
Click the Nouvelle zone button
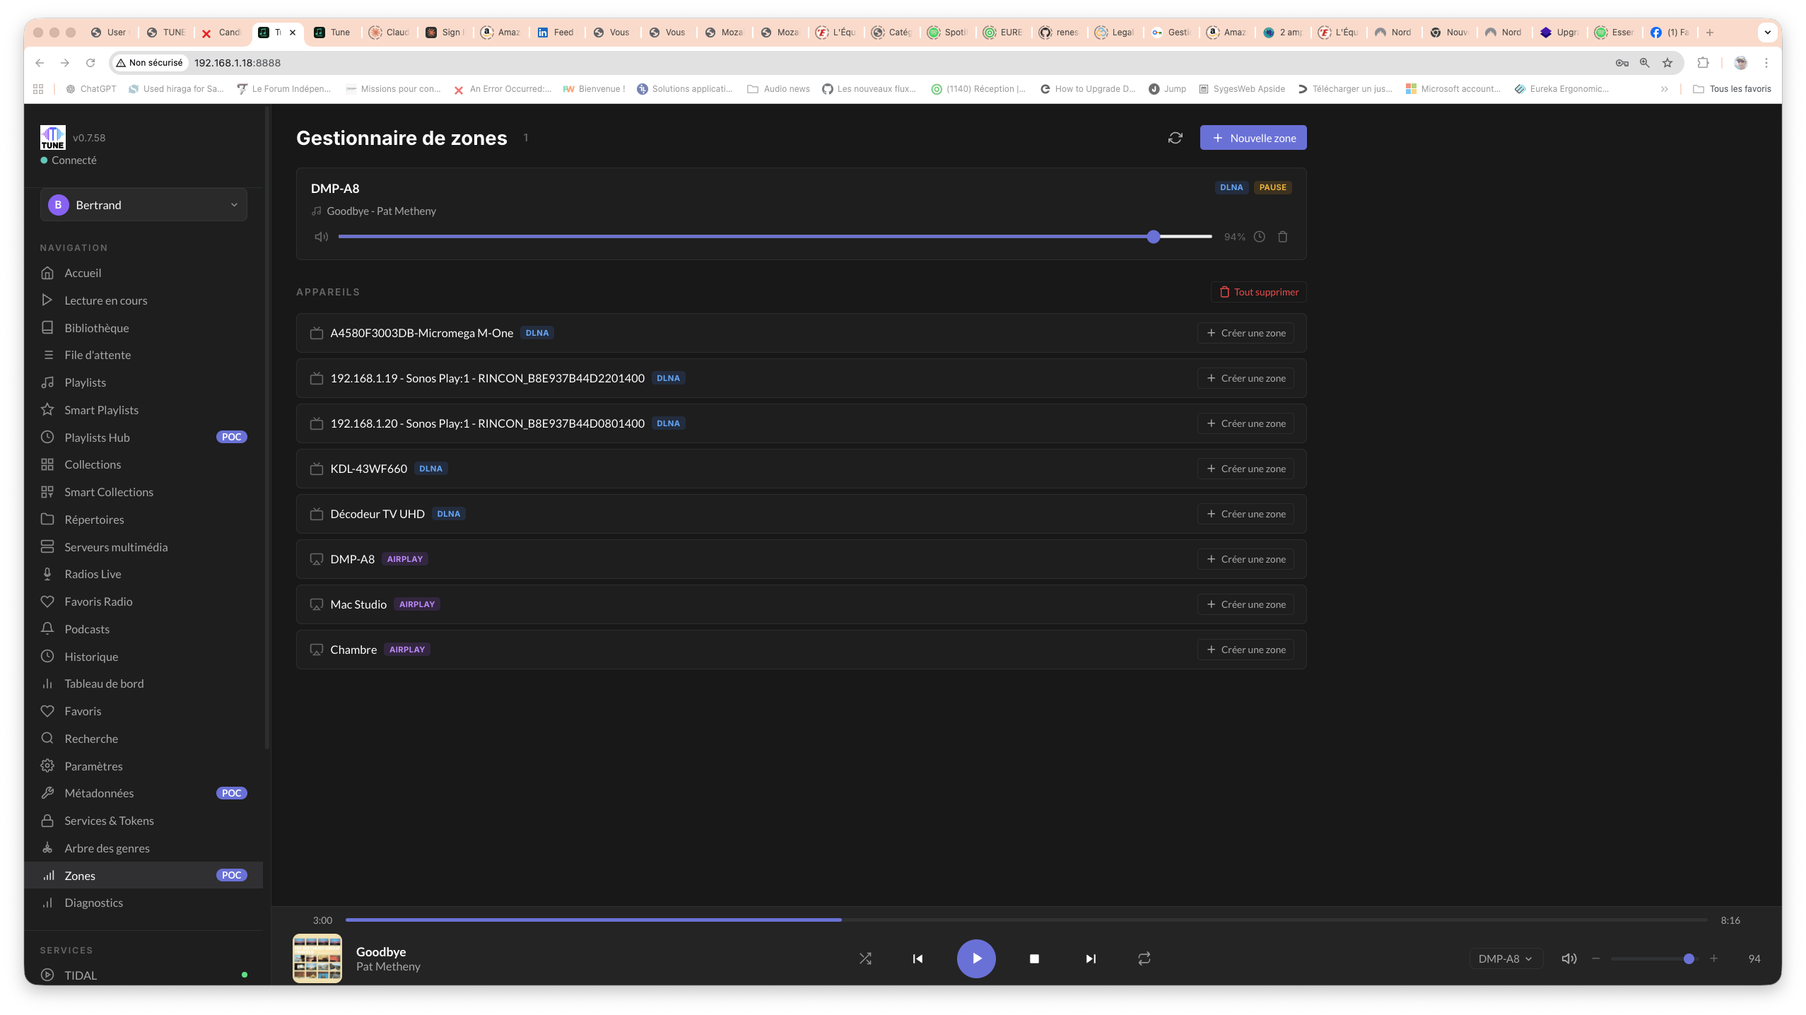click(1253, 138)
